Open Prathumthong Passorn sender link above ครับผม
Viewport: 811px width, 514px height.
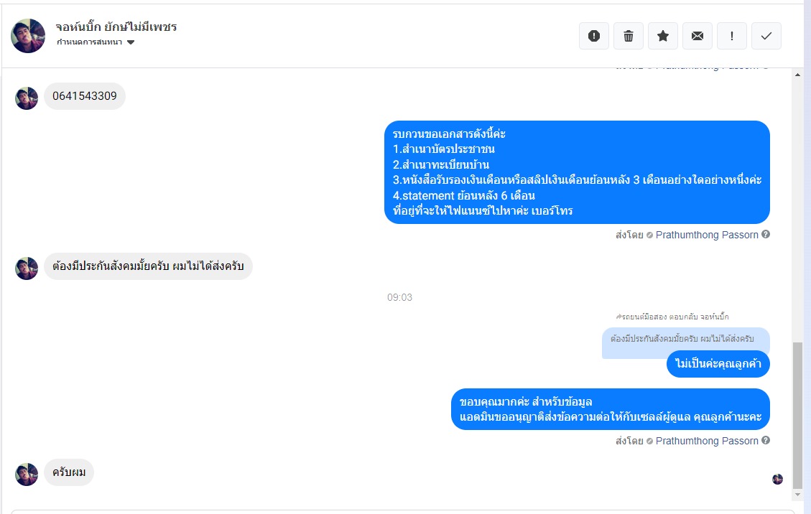pyautogui.click(x=707, y=441)
